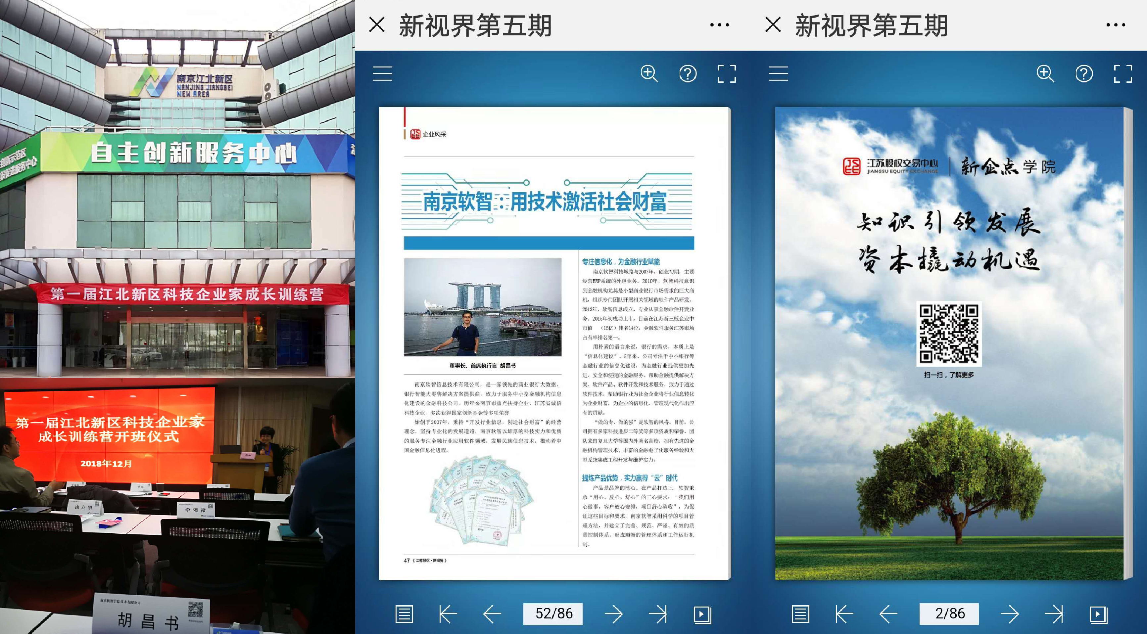Go to next page in right viewer
Viewport: 1147px width, 634px height.
click(1010, 614)
